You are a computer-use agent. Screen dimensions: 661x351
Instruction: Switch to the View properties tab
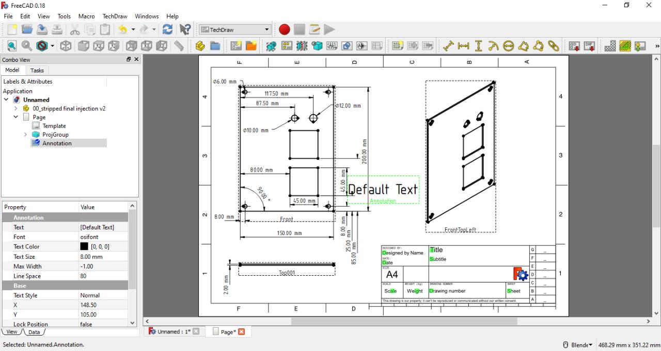tap(12, 332)
